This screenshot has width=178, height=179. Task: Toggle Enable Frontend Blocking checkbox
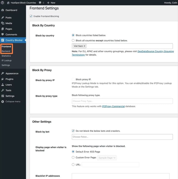click(x=31, y=16)
